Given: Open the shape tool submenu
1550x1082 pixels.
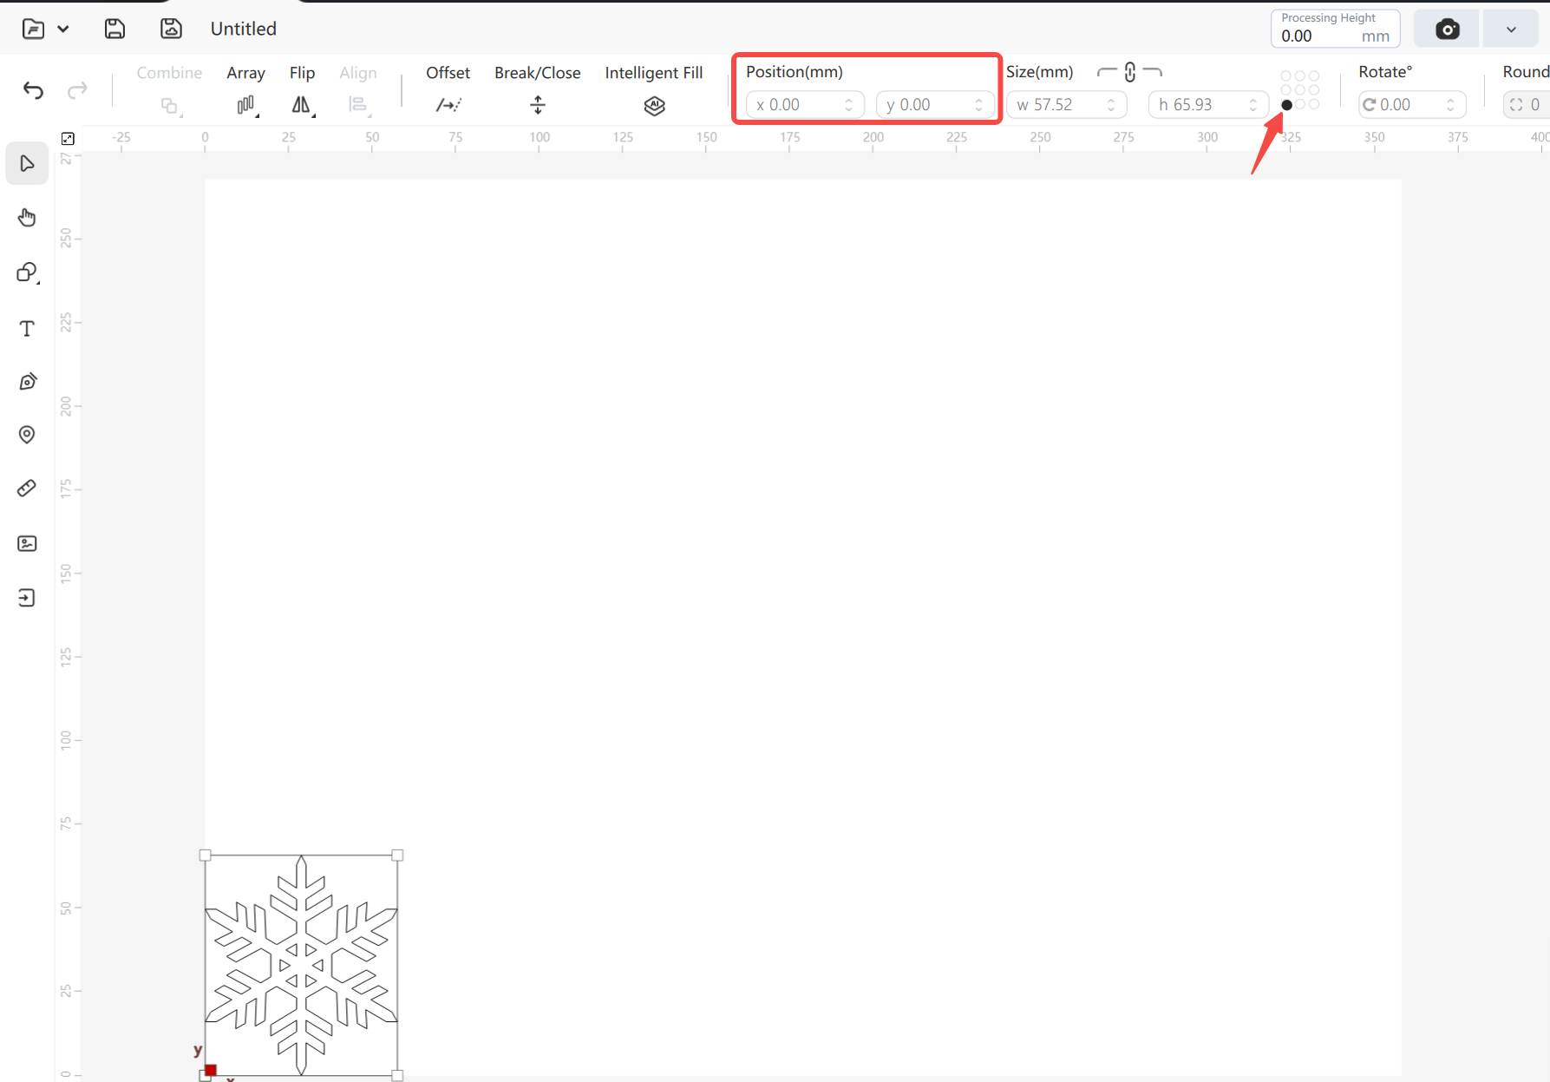Looking at the screenshot, I should (28, 272).
